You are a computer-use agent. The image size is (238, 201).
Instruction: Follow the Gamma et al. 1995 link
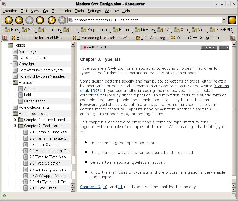click(222, 86)
